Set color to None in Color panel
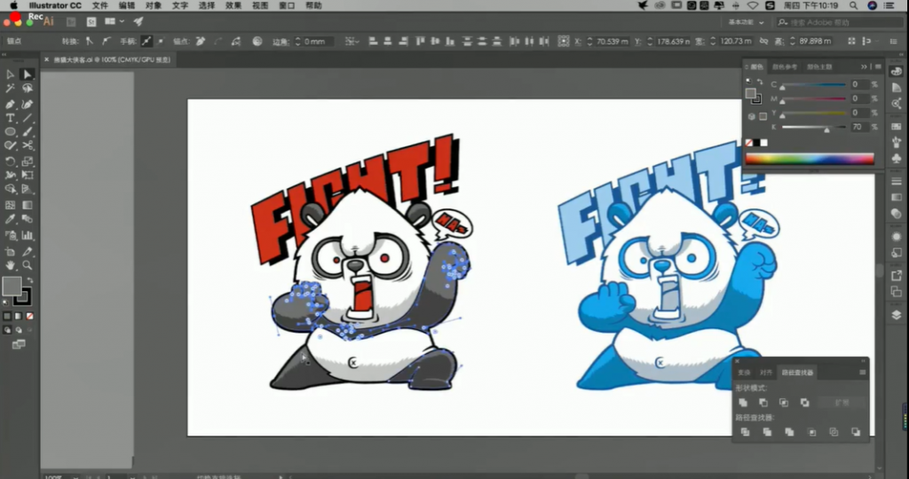 pyautogui.click(x=749, y=143)
